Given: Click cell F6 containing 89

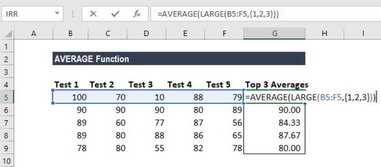Looking at the screenshot, I should (x=224, y=110).
